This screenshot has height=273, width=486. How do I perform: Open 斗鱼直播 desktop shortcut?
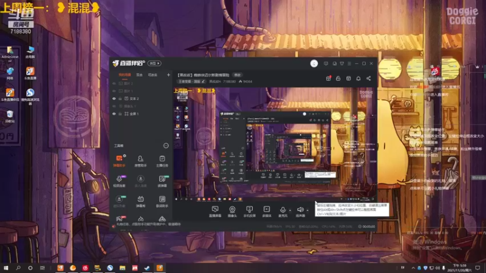(x=30, y=73)
